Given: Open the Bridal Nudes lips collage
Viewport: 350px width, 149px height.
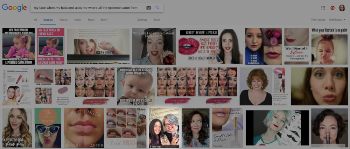Looking at the screenshot, I should (x=126, y=128).
